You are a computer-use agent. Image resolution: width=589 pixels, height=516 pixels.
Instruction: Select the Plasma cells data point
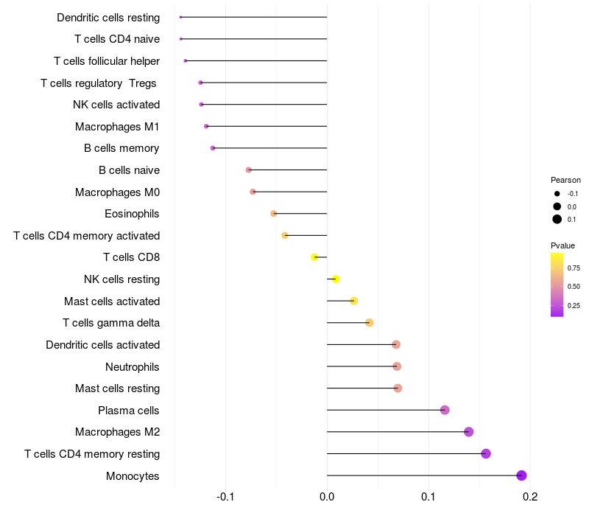point(445,410)
